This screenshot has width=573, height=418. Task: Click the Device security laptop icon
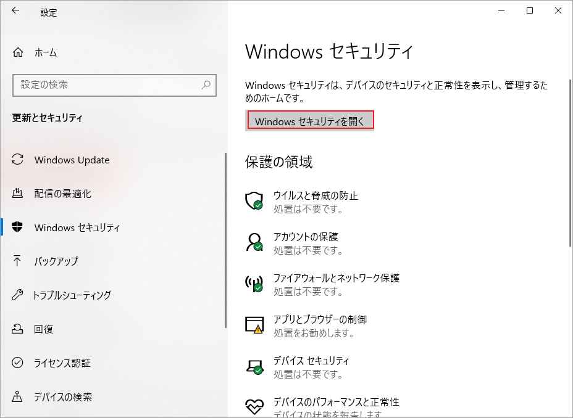[x=254, y=366]
